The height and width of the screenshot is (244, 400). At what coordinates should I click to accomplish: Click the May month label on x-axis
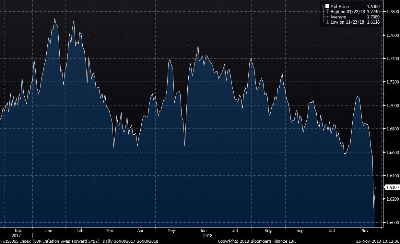click(x=171, y=231)
